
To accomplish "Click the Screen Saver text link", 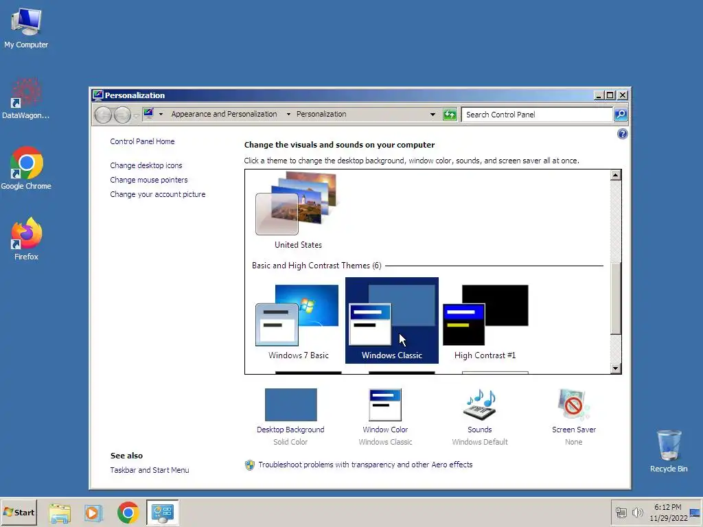I will pyautogui.click(x=573, y=430).
